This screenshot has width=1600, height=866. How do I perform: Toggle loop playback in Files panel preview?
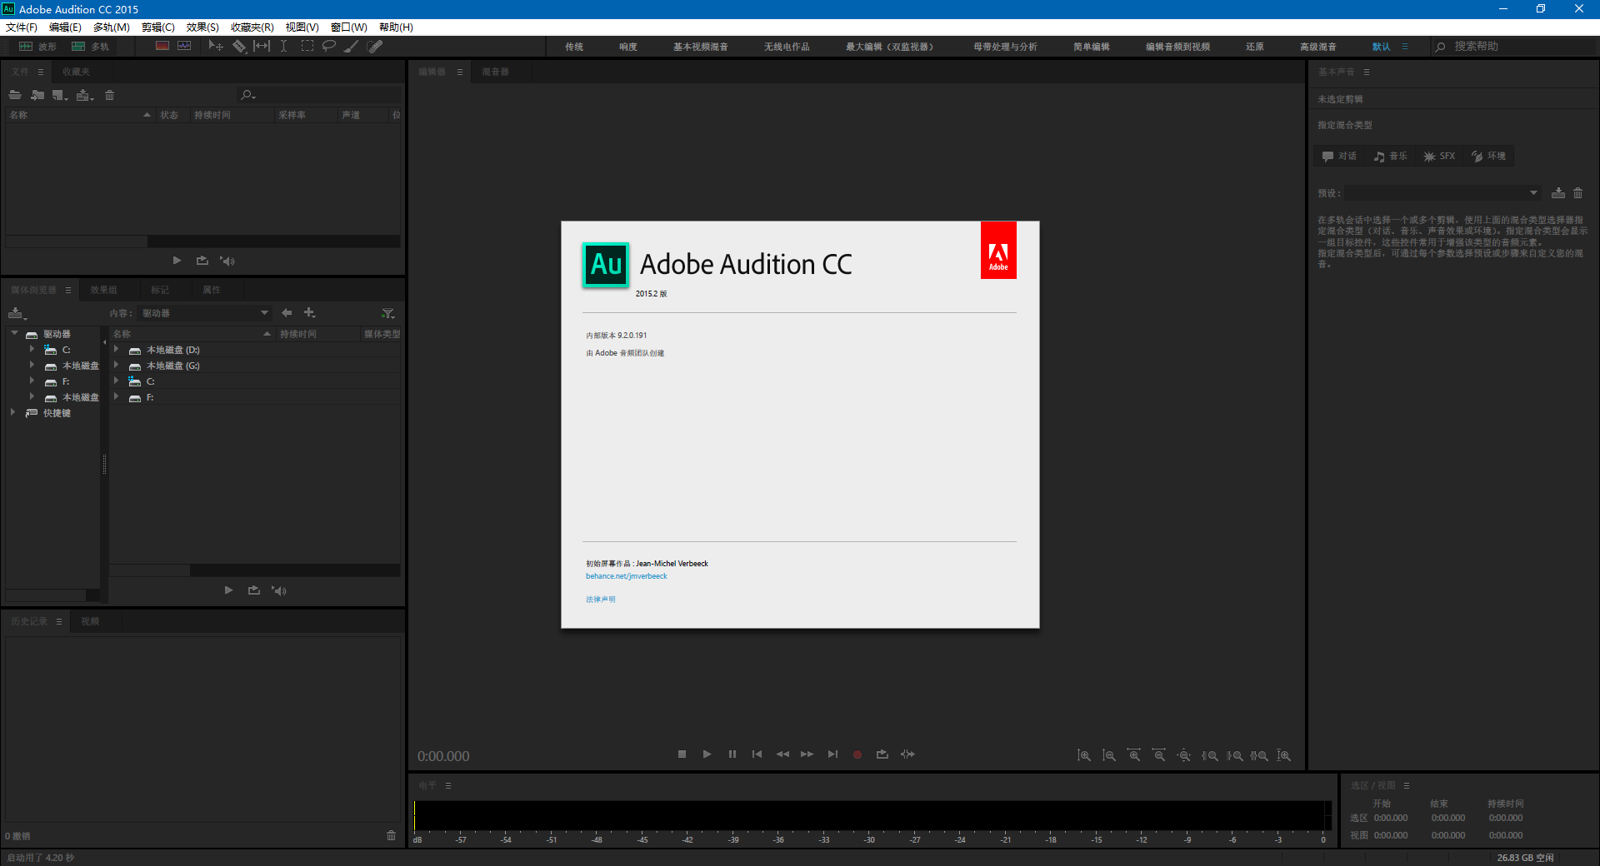(202, 261)
